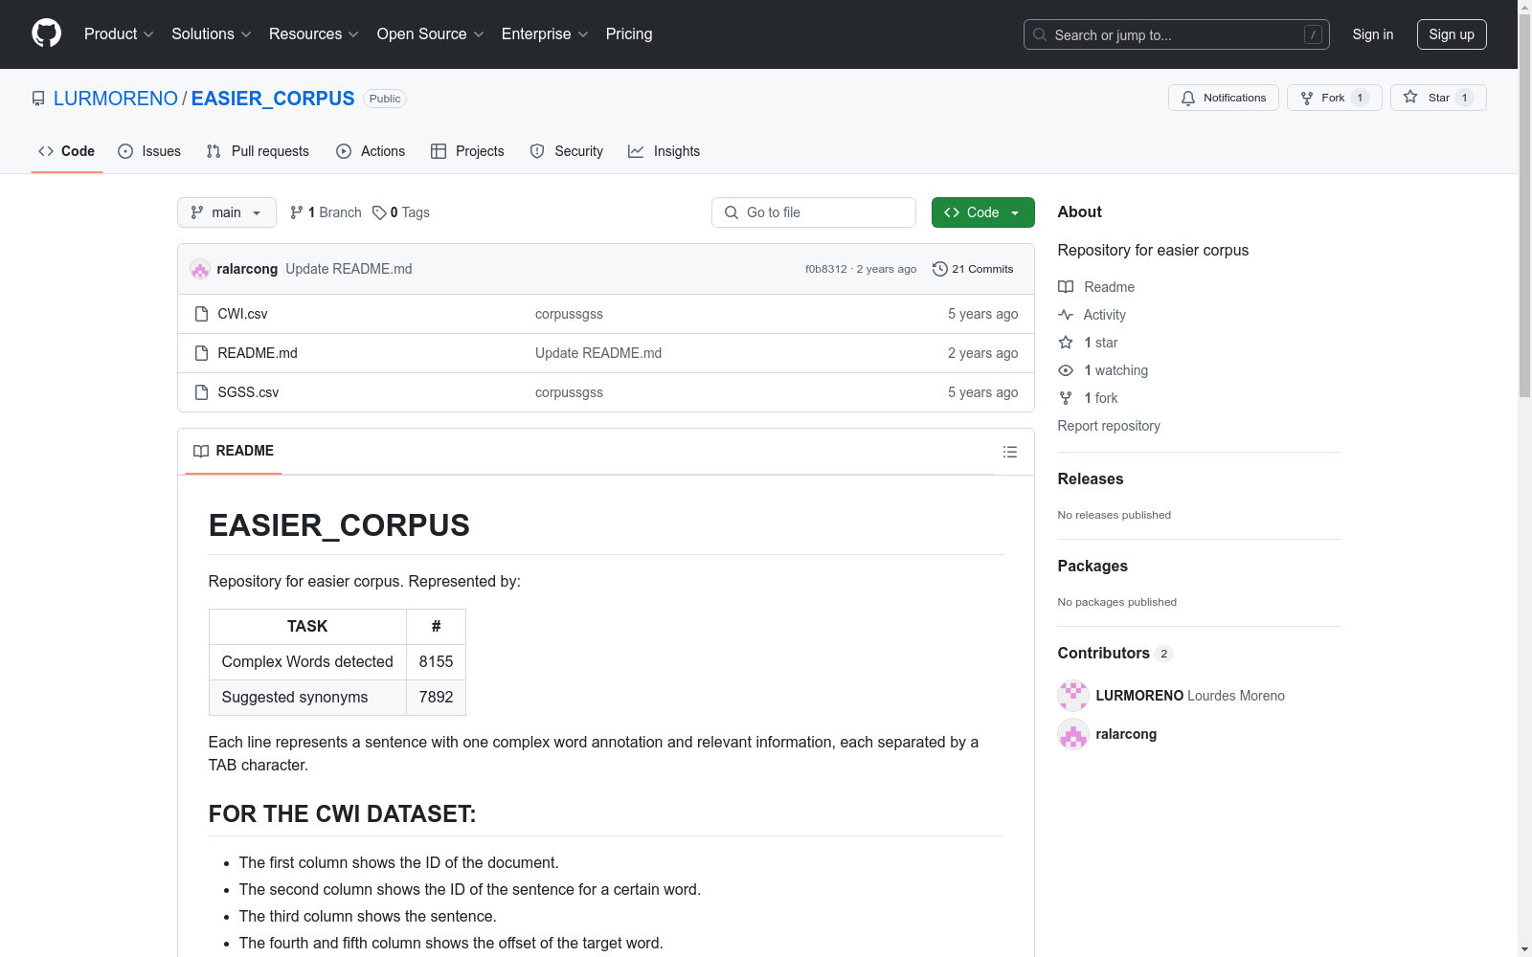
Task: Star this repository
Action: [x=1437, y=98]
